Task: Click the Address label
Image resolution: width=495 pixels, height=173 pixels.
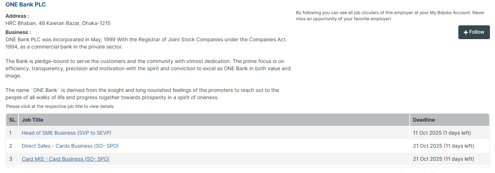Action: [x=17, y=16]
